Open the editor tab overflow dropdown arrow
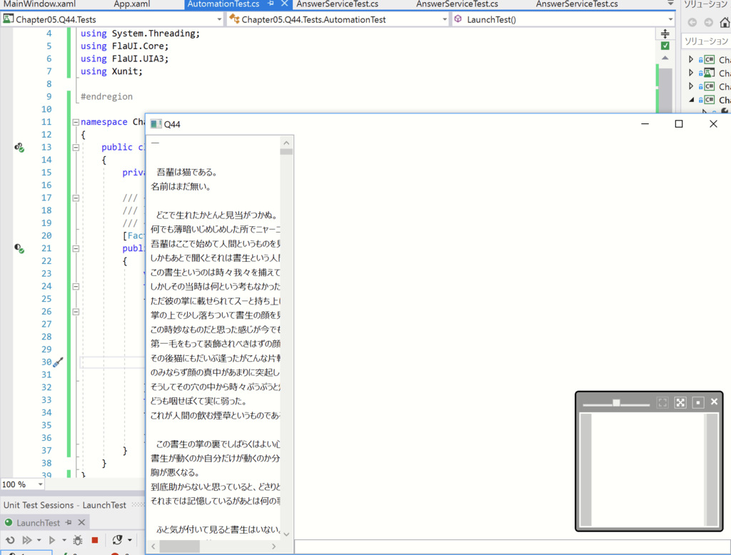The width and height of the screenshot is (731, 555). (670, 4)
